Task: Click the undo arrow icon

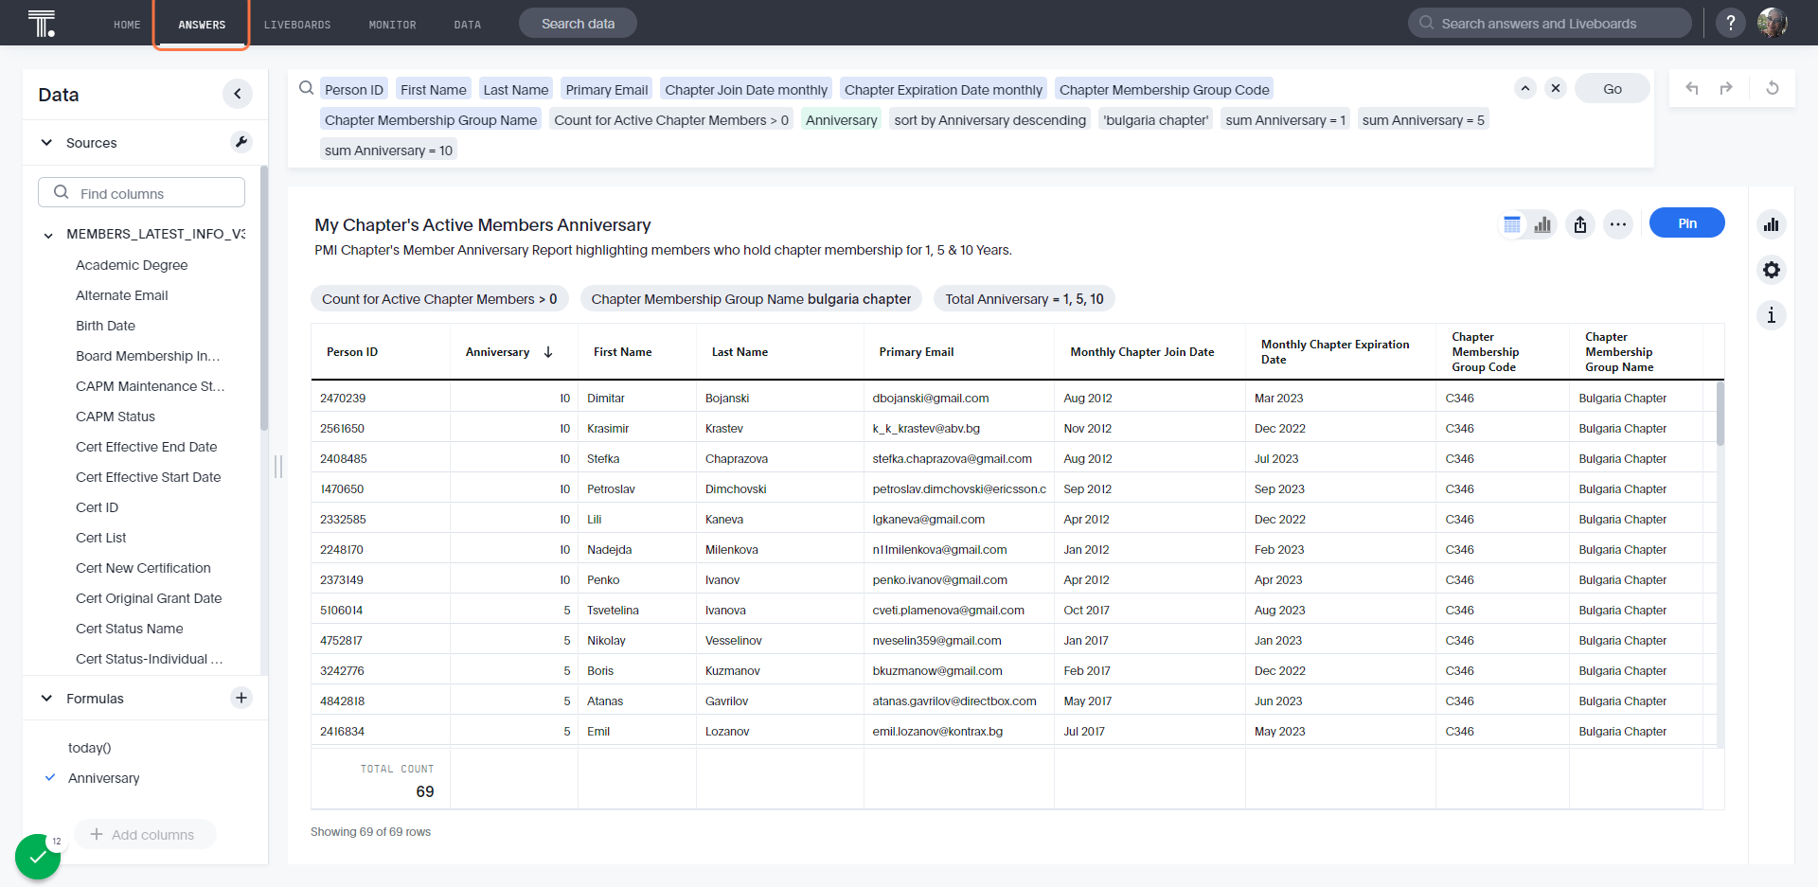Action: tap(1692, 88)
